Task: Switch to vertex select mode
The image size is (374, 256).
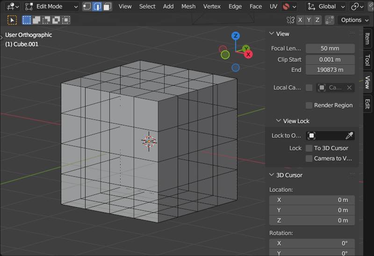Action: point(87,7)
